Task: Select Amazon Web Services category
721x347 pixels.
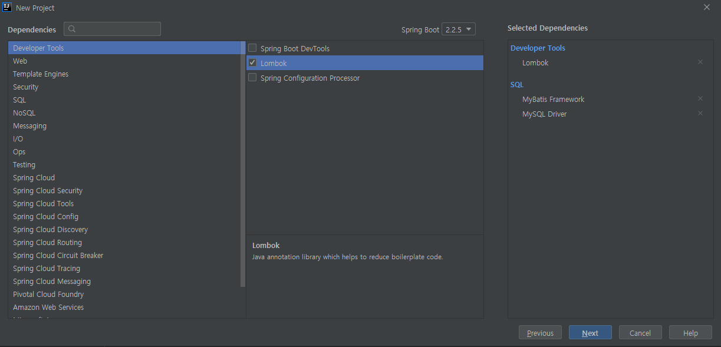Action: [124, 307]
